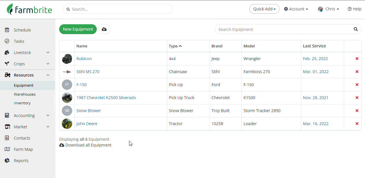Image resolution: width=365 pixels, height=178 pixels.
Task: Collapse the Resources section
Action: [x=48, y=75]
